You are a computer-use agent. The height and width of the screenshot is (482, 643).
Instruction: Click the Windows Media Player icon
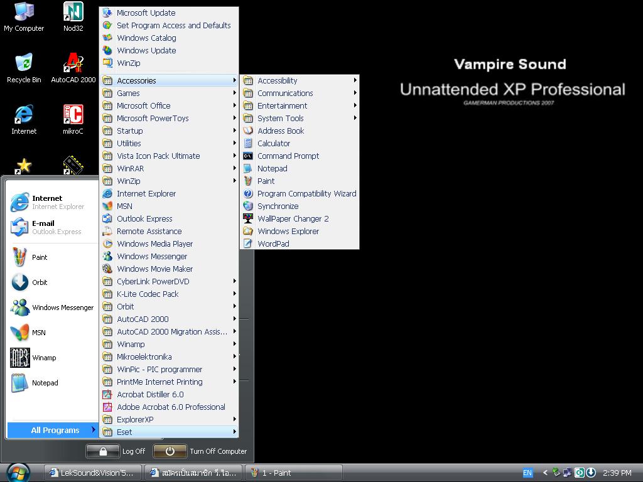107,244
